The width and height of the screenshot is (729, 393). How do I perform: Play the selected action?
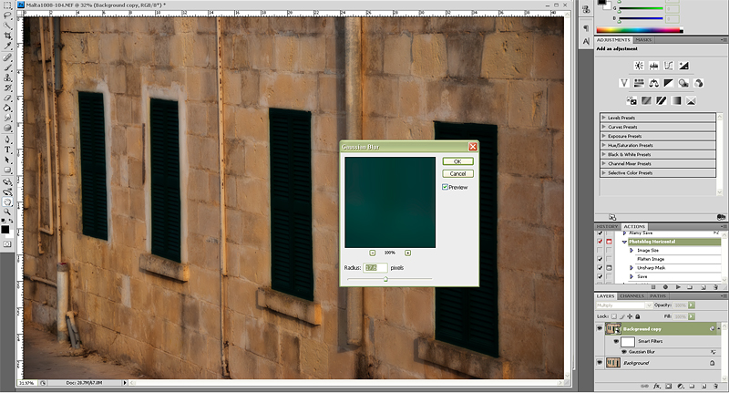click(678, 287)
